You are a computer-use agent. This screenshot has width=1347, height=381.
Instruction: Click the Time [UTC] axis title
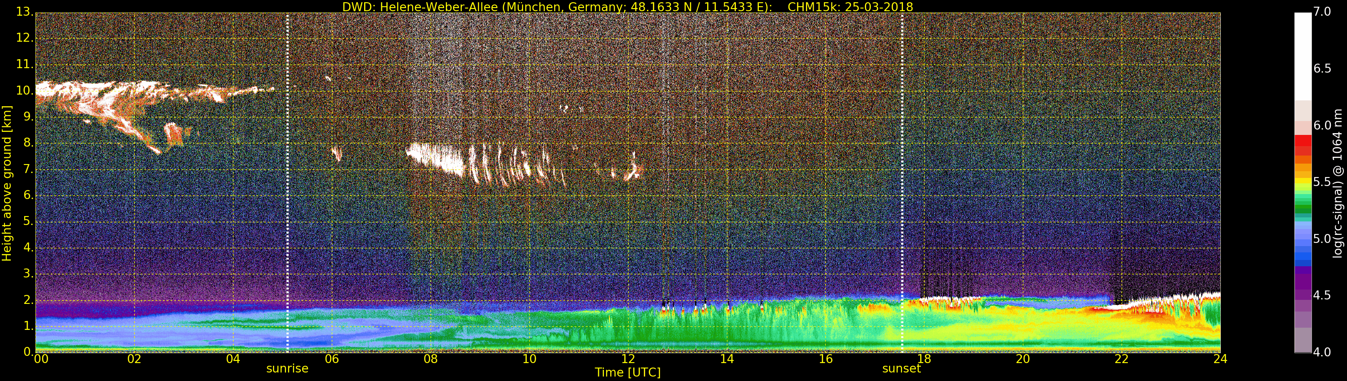pos(628,372)
